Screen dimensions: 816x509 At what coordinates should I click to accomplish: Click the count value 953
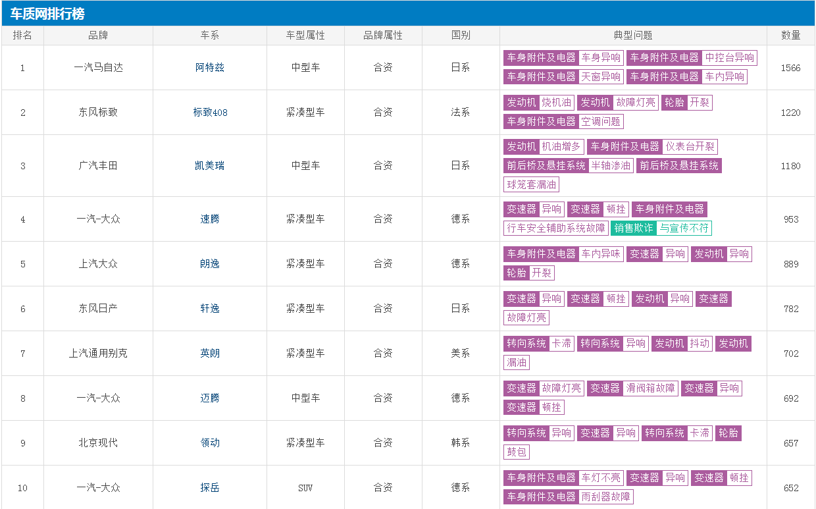[x=790, y=219]
